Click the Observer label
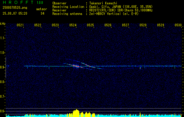 (59, 3)
